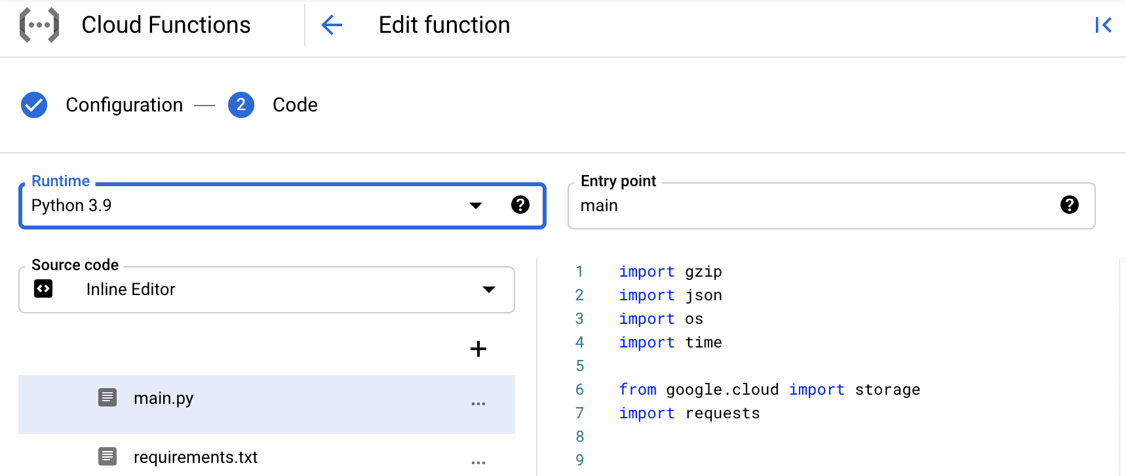
Task: Click the Inline Editor code icon
Action: pos(43,289)
